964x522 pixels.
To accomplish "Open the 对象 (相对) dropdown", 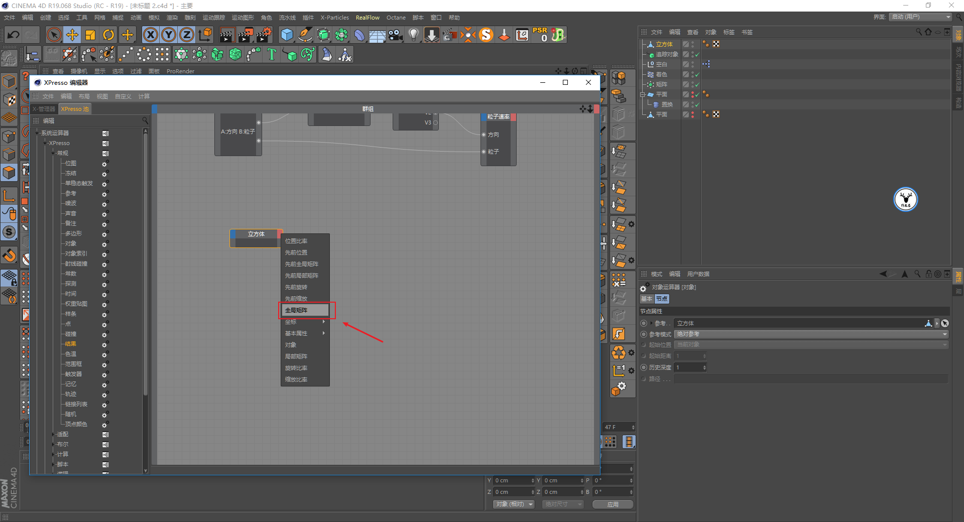I will pos(513,504).
